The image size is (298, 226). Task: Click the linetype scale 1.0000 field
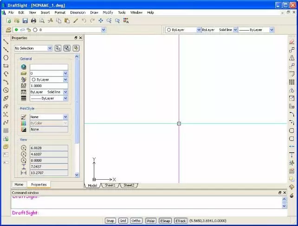click(49, 86)
